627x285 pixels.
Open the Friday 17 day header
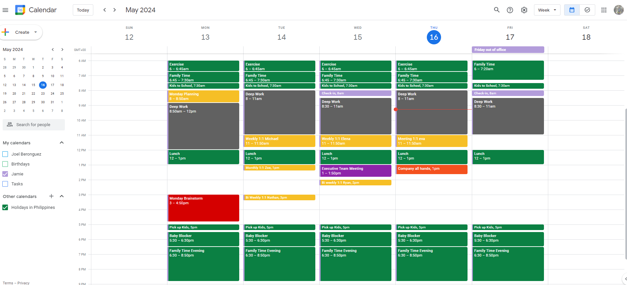pyautogui.click(x=510, y=37)
